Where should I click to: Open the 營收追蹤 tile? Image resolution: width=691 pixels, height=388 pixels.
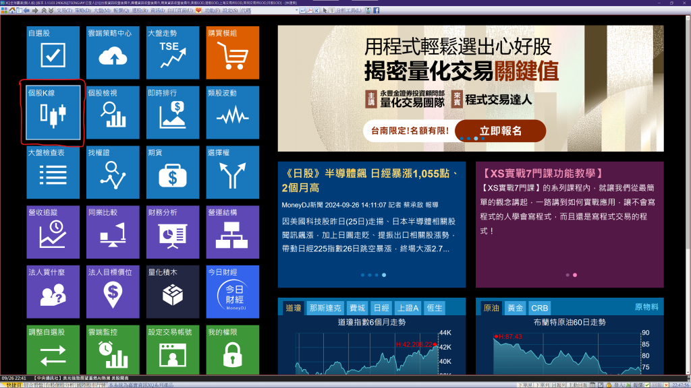click(53, 232)
